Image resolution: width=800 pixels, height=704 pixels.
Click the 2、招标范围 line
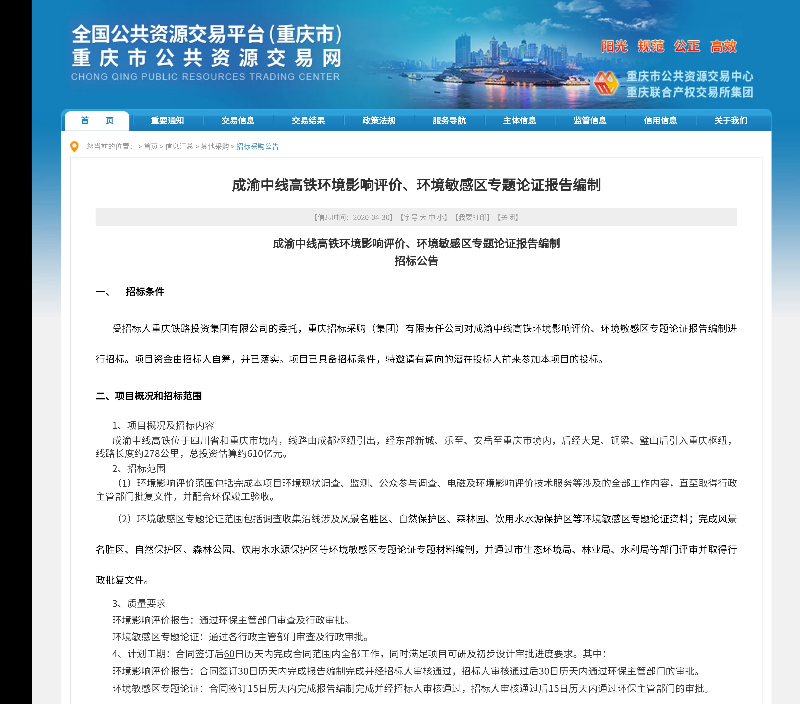tap(139, 468)
